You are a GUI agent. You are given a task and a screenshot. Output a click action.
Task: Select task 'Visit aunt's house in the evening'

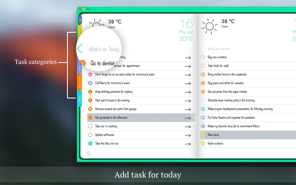(x=112, y=100)
